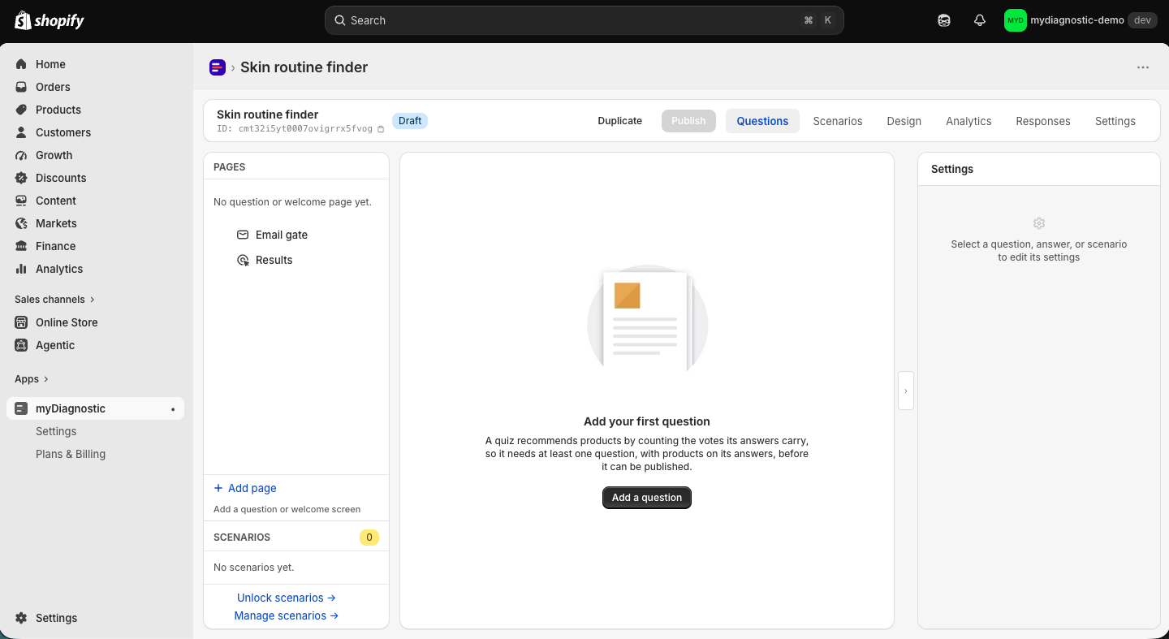This screenshot has height=639, width=1169.
Task: Click the Finance bank icon
Action: 21,246
